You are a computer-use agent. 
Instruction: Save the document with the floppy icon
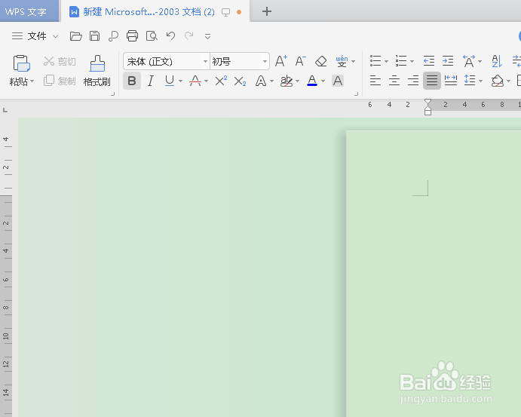[x=95, y=36]
